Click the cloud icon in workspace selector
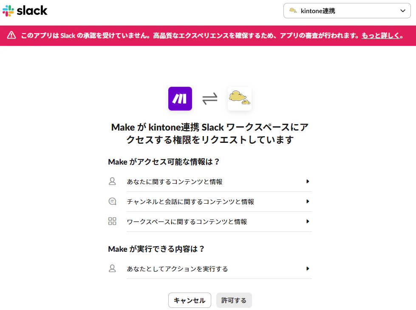 click(x=293, y=11)
